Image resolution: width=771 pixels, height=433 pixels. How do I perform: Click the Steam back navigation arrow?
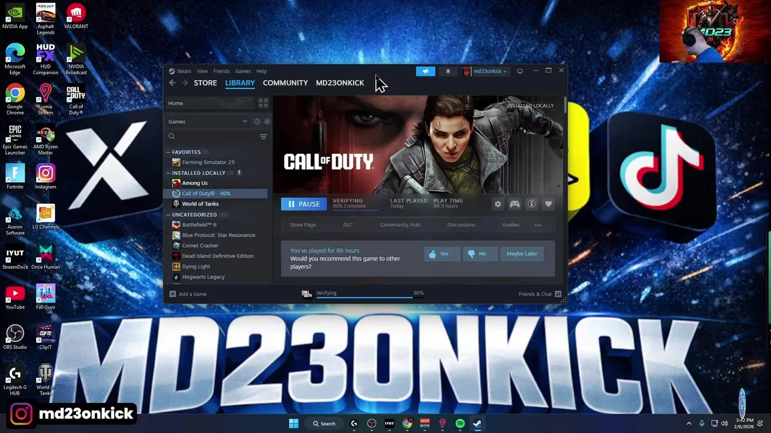[172, 83]
